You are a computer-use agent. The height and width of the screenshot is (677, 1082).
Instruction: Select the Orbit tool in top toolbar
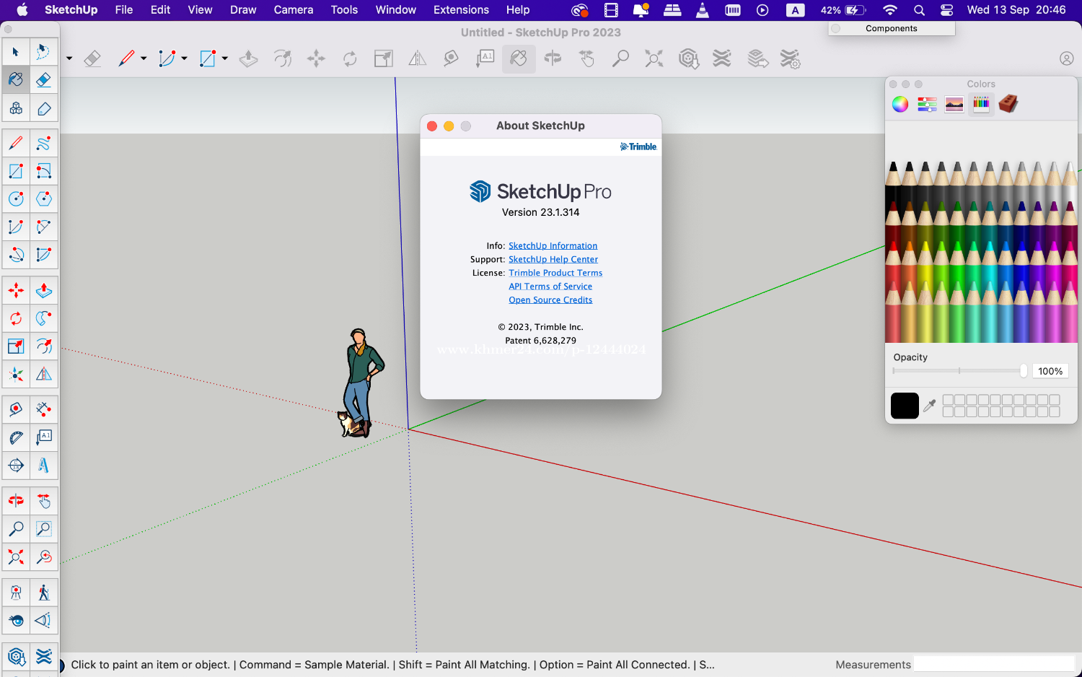pyautogui.click(x=553, y=58)
